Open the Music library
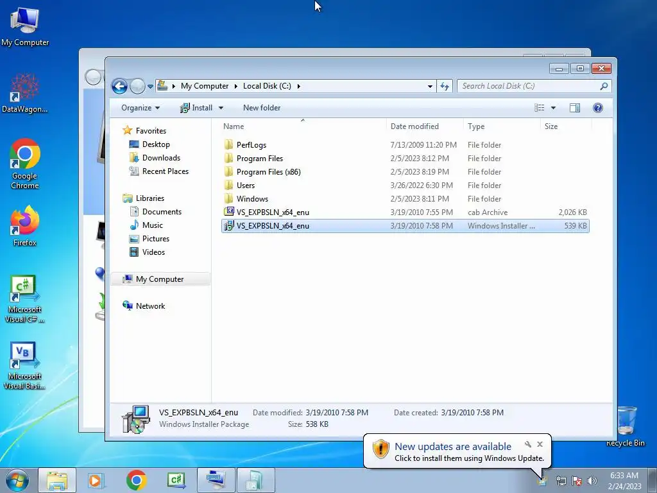This screenshot has width=657, height=493. pyautogui.click(x=146, y=225)
